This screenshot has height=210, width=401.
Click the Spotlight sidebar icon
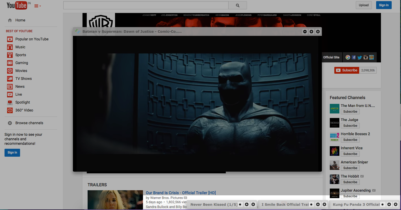(x=10, y=102)
